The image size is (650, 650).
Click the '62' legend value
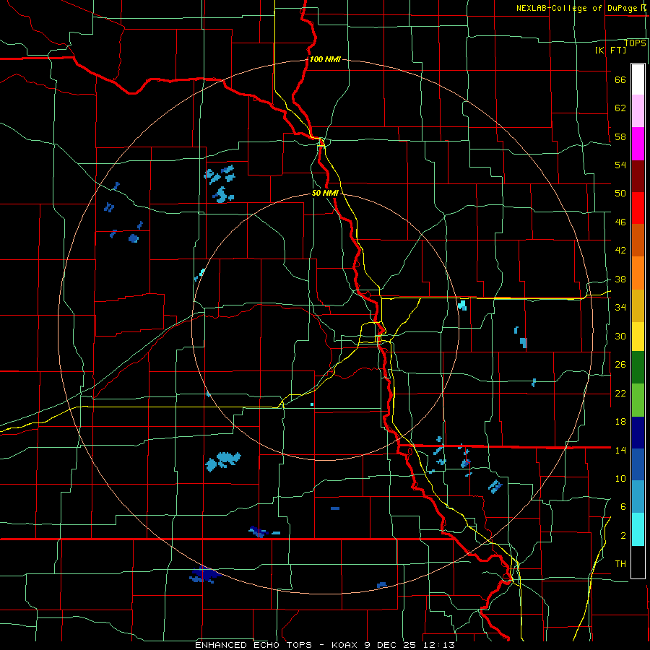pos(620,108)
